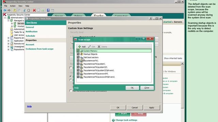Open the View menu
The image size is (218, 122).
[20, 6]
